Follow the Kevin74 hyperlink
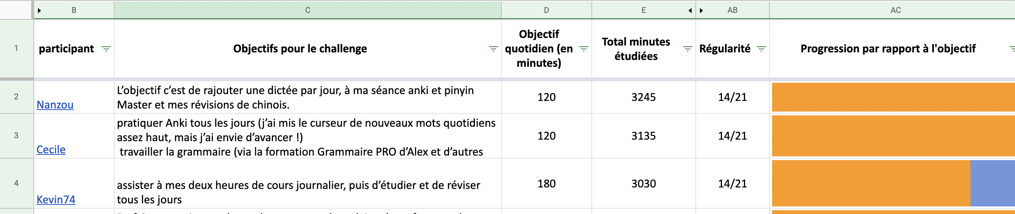Screen dimensions: 1015x214 click(56, 200)
